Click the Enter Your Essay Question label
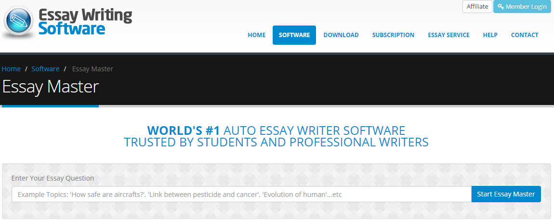 (53, 178)
